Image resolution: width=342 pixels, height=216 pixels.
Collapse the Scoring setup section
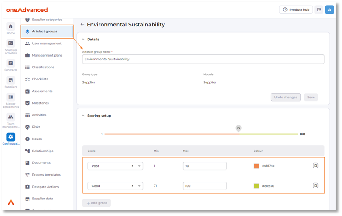pyautogui.click(x=82, y=116)
